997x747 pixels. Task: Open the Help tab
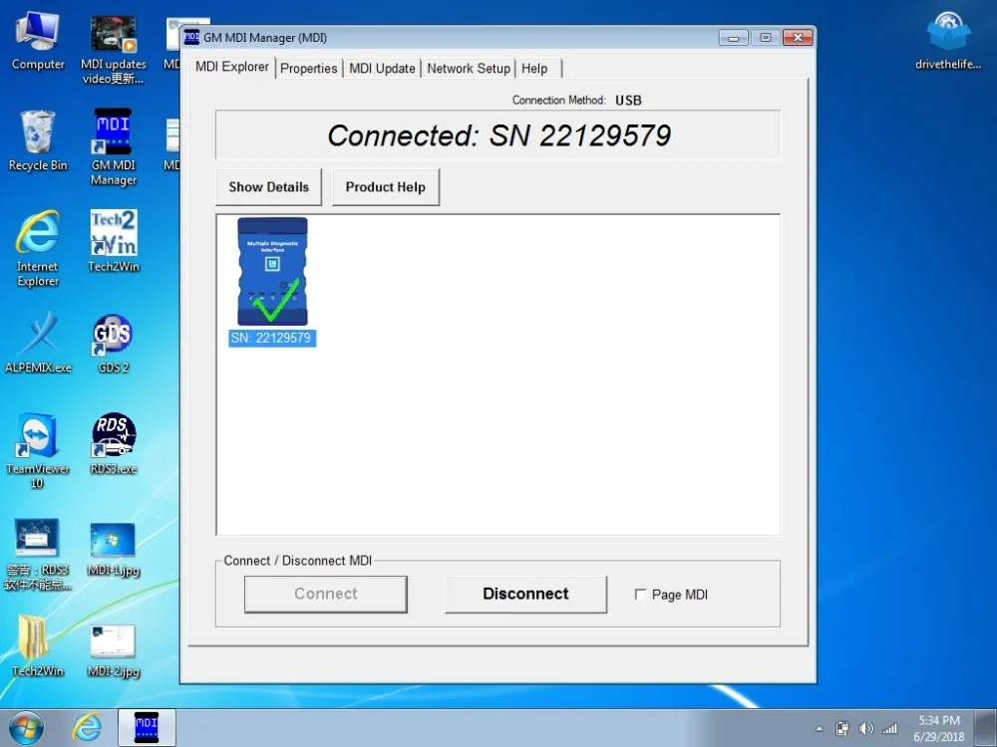pyautogui.click(x=534, y=68)
